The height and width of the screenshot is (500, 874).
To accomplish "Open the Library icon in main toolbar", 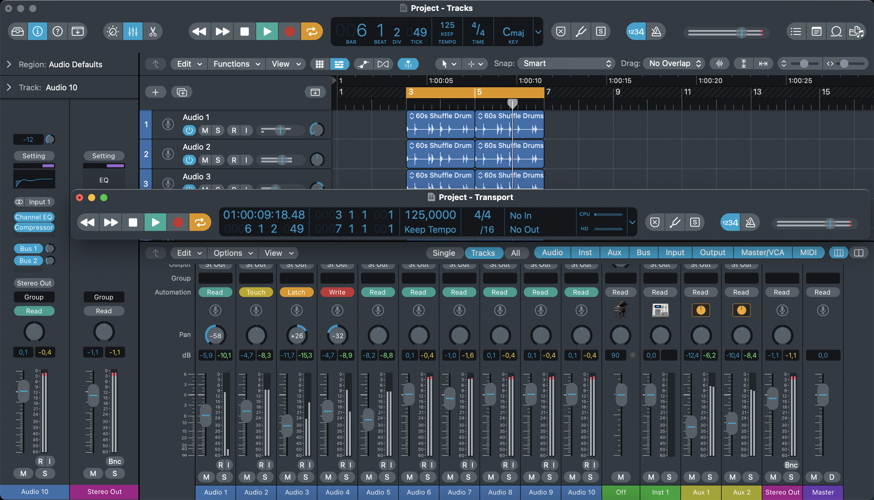I will pos(18,32).
